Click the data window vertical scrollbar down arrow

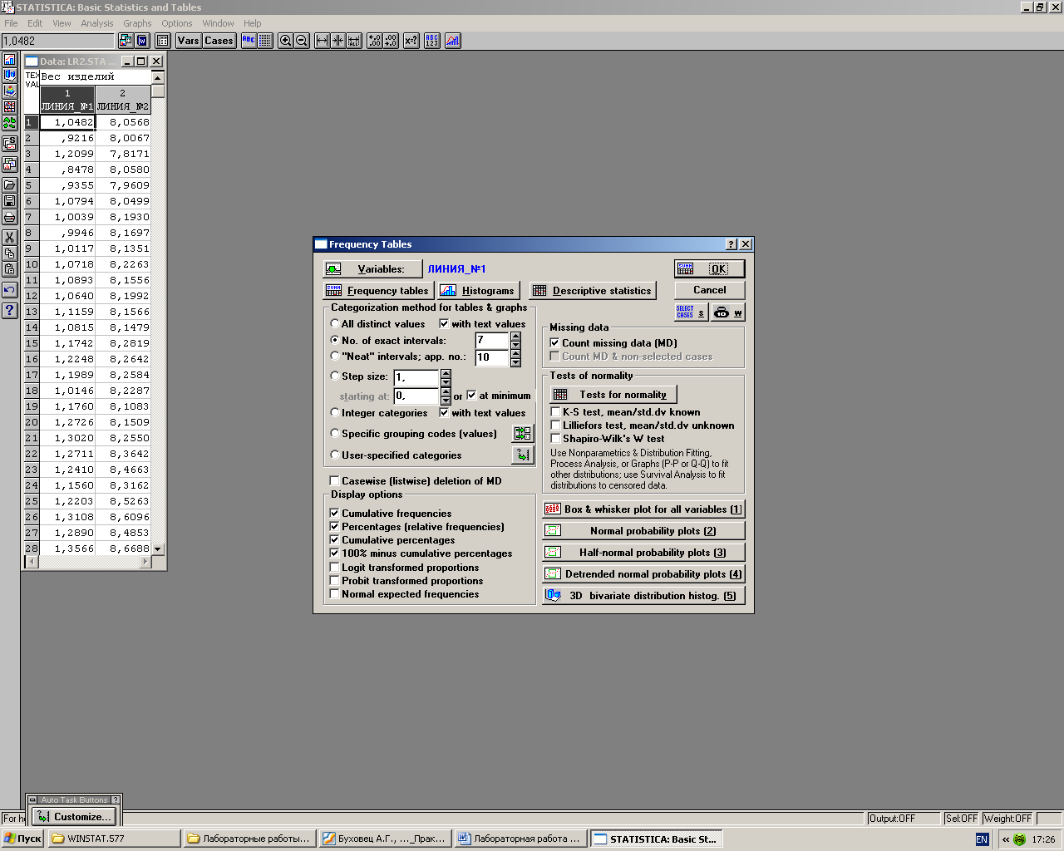pyautogui.click(x=158, y=549)
